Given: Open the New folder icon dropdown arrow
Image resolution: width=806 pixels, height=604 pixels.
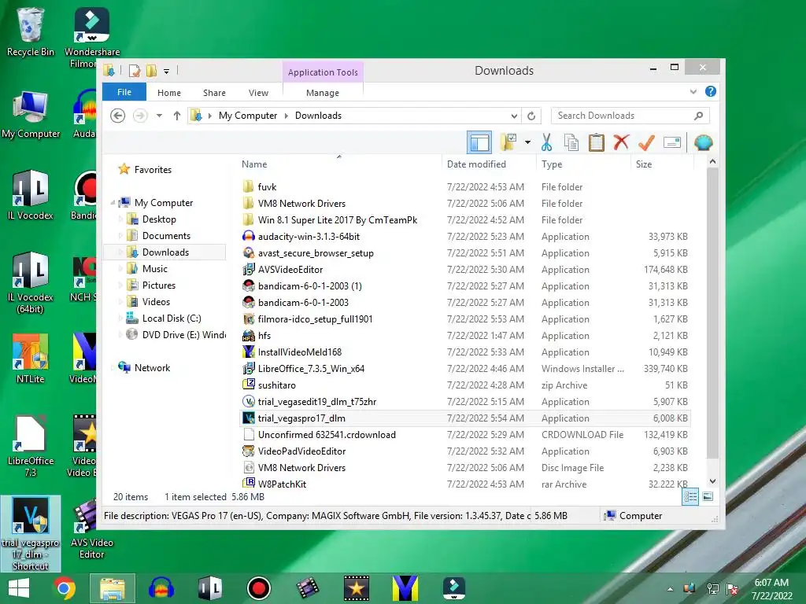Looking at the screenshot, I should pyautogui.click(x=528, y=142).
